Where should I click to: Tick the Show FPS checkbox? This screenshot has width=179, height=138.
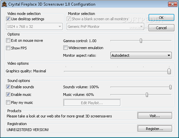[x=8, y=48]
